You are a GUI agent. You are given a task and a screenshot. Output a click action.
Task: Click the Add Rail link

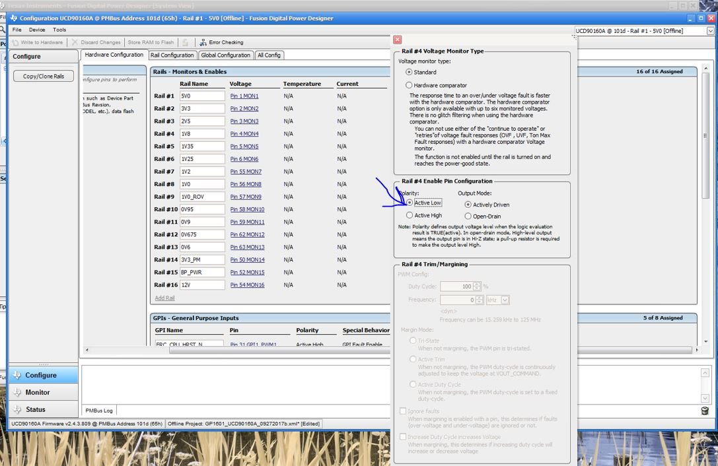pos(164,298)
